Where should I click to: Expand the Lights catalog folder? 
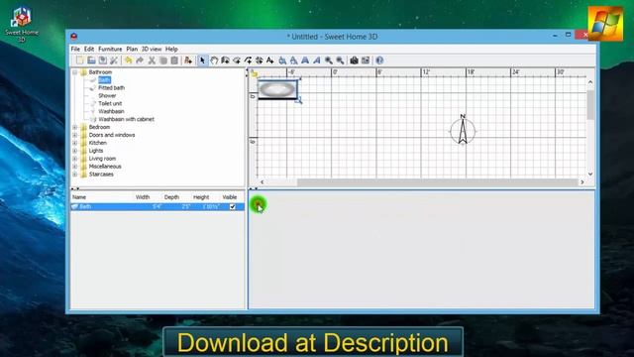tap(75, 151)
